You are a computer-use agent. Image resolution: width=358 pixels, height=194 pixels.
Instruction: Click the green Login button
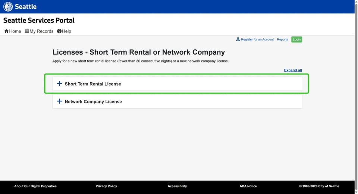296,39
